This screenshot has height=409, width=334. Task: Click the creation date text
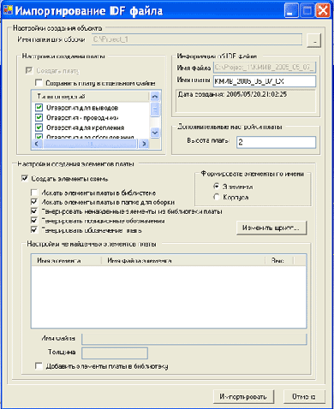232,95
